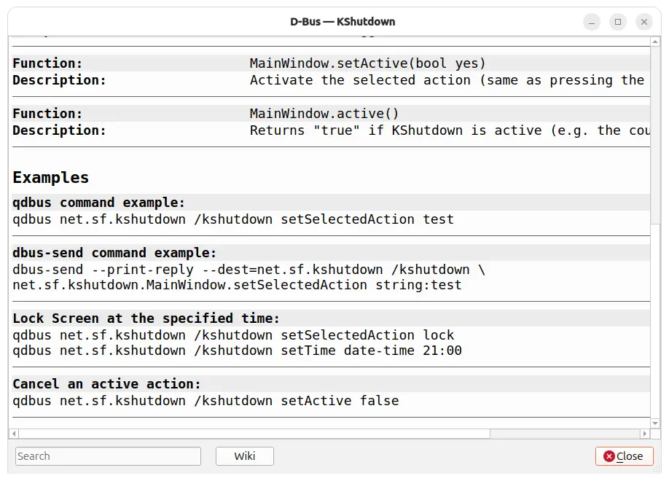
Task: Focus the Search input field
Action: pos(108,456)
